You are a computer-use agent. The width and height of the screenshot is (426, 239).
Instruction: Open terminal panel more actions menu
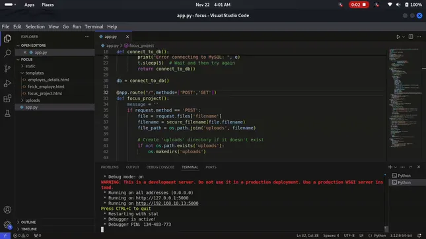click(403, 167)
